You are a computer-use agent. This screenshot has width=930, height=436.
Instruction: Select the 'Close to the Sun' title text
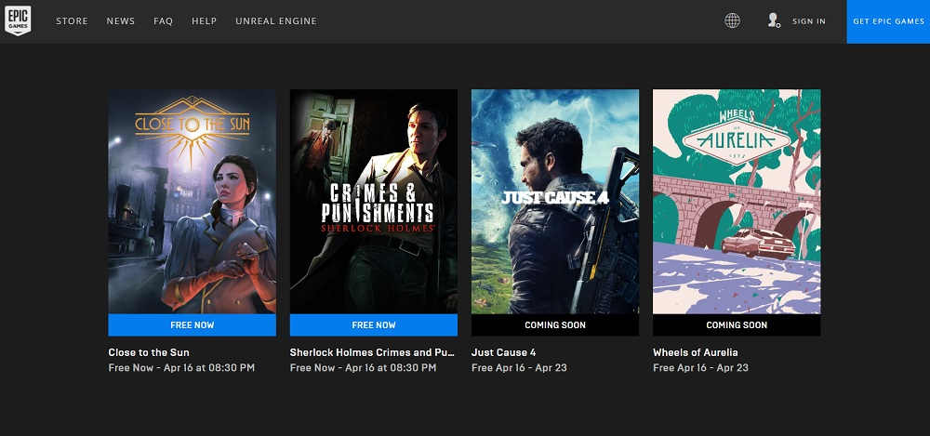pyautogui.click(x=149, y=352)
